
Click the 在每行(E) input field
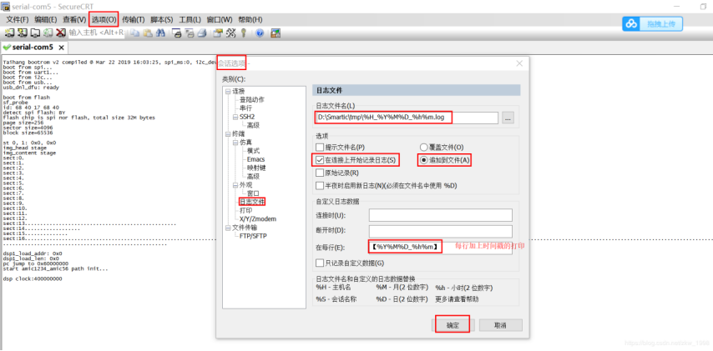click(x=441, y=248)
